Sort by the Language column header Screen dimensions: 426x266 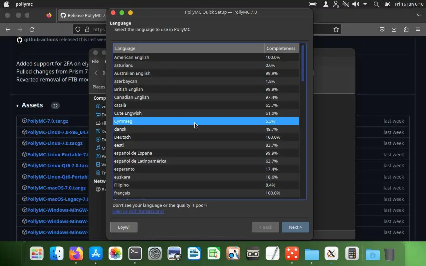click(189, 48)
